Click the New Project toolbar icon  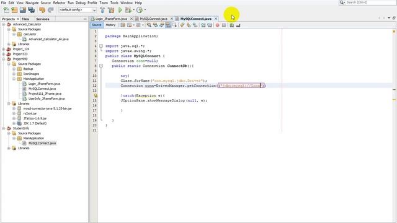[14, 10]
